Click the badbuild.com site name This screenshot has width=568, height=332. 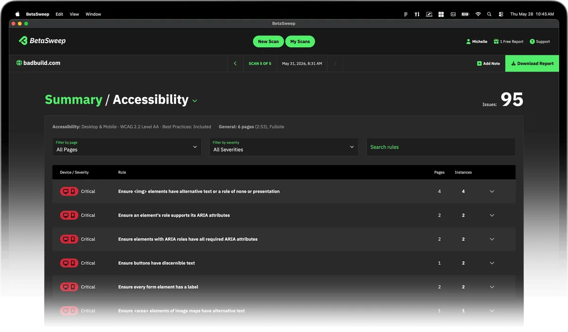[42, 63]
